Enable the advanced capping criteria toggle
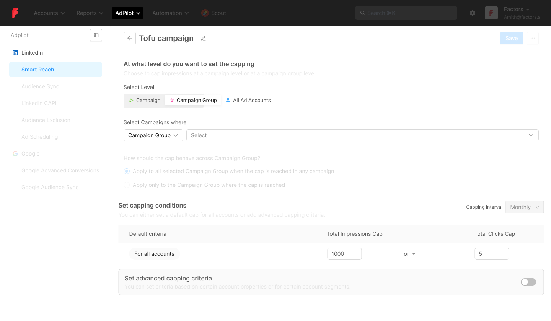The width and height of the screenshot is (551, 321). [528, 282]
